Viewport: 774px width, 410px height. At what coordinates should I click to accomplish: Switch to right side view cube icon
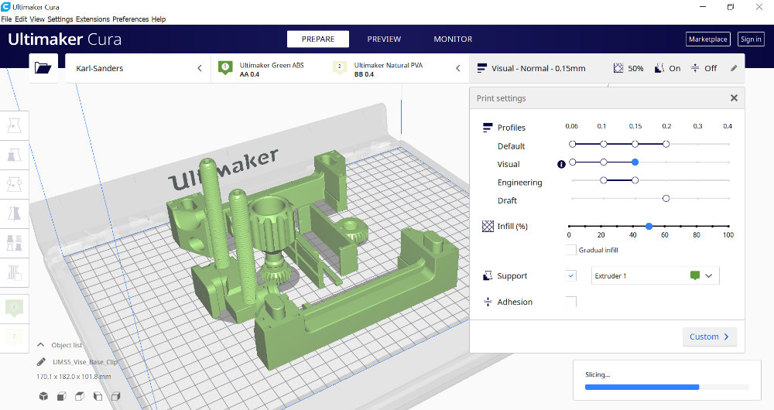pyautogui.click(x=116, y=396)
